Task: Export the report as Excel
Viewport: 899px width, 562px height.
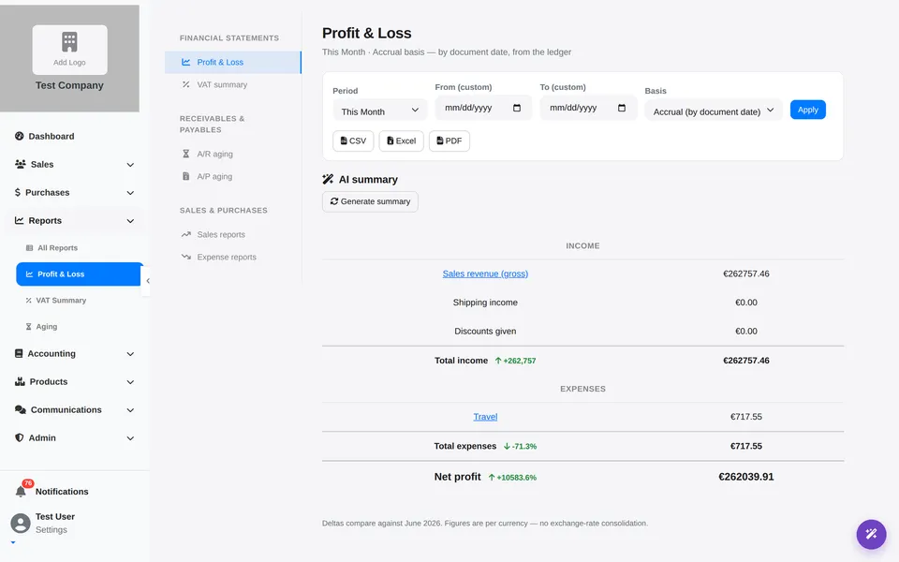Action: (402, 140)
